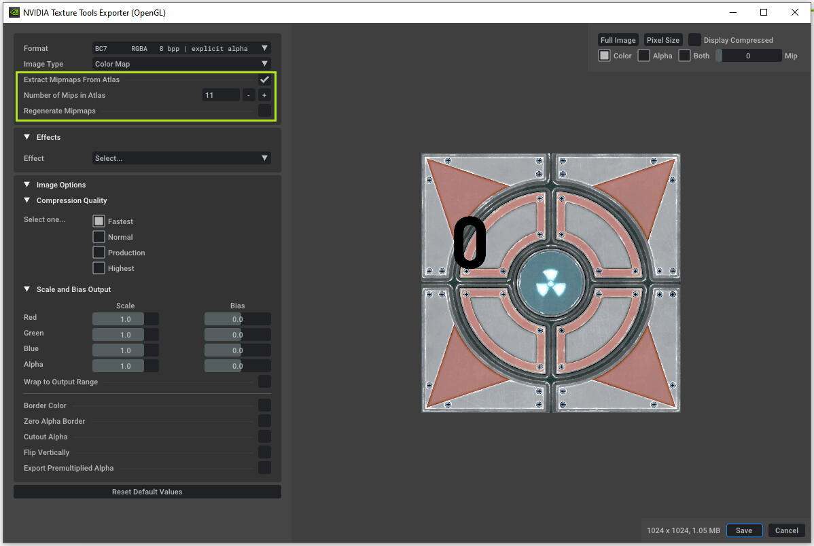Image resolution: width=814 pixels, height=546 pixels.
Task: Enable the Alpha preview checkbox
Action: (x=643, y=56)
